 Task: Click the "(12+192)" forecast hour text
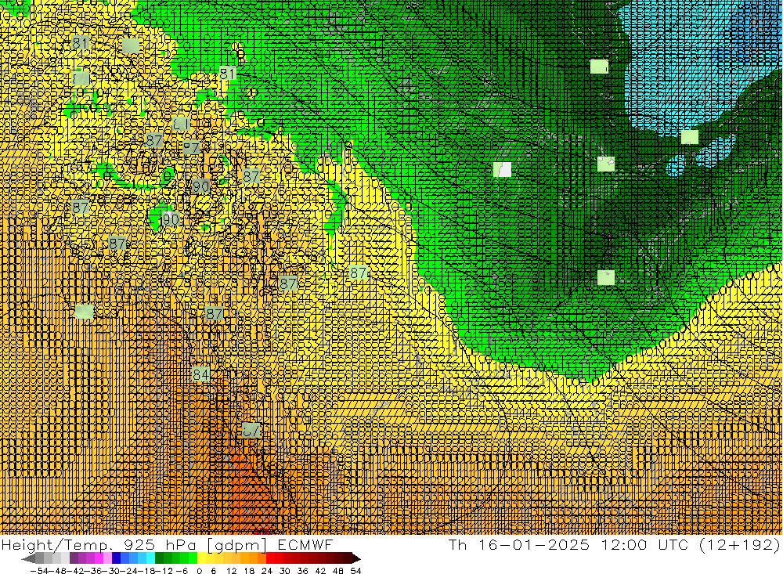coord(739,545)
